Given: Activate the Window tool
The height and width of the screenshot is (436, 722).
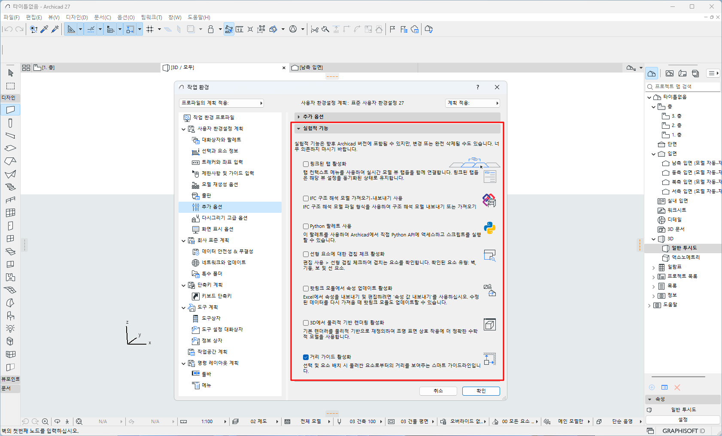Looking at the screenshot, I should [x=11, y=239].
